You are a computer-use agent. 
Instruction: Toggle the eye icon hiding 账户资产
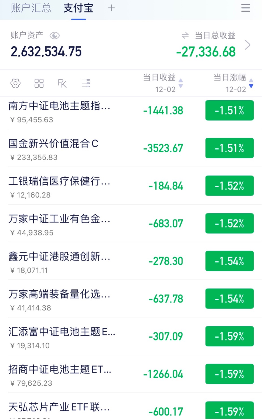[x=55, y=35]
